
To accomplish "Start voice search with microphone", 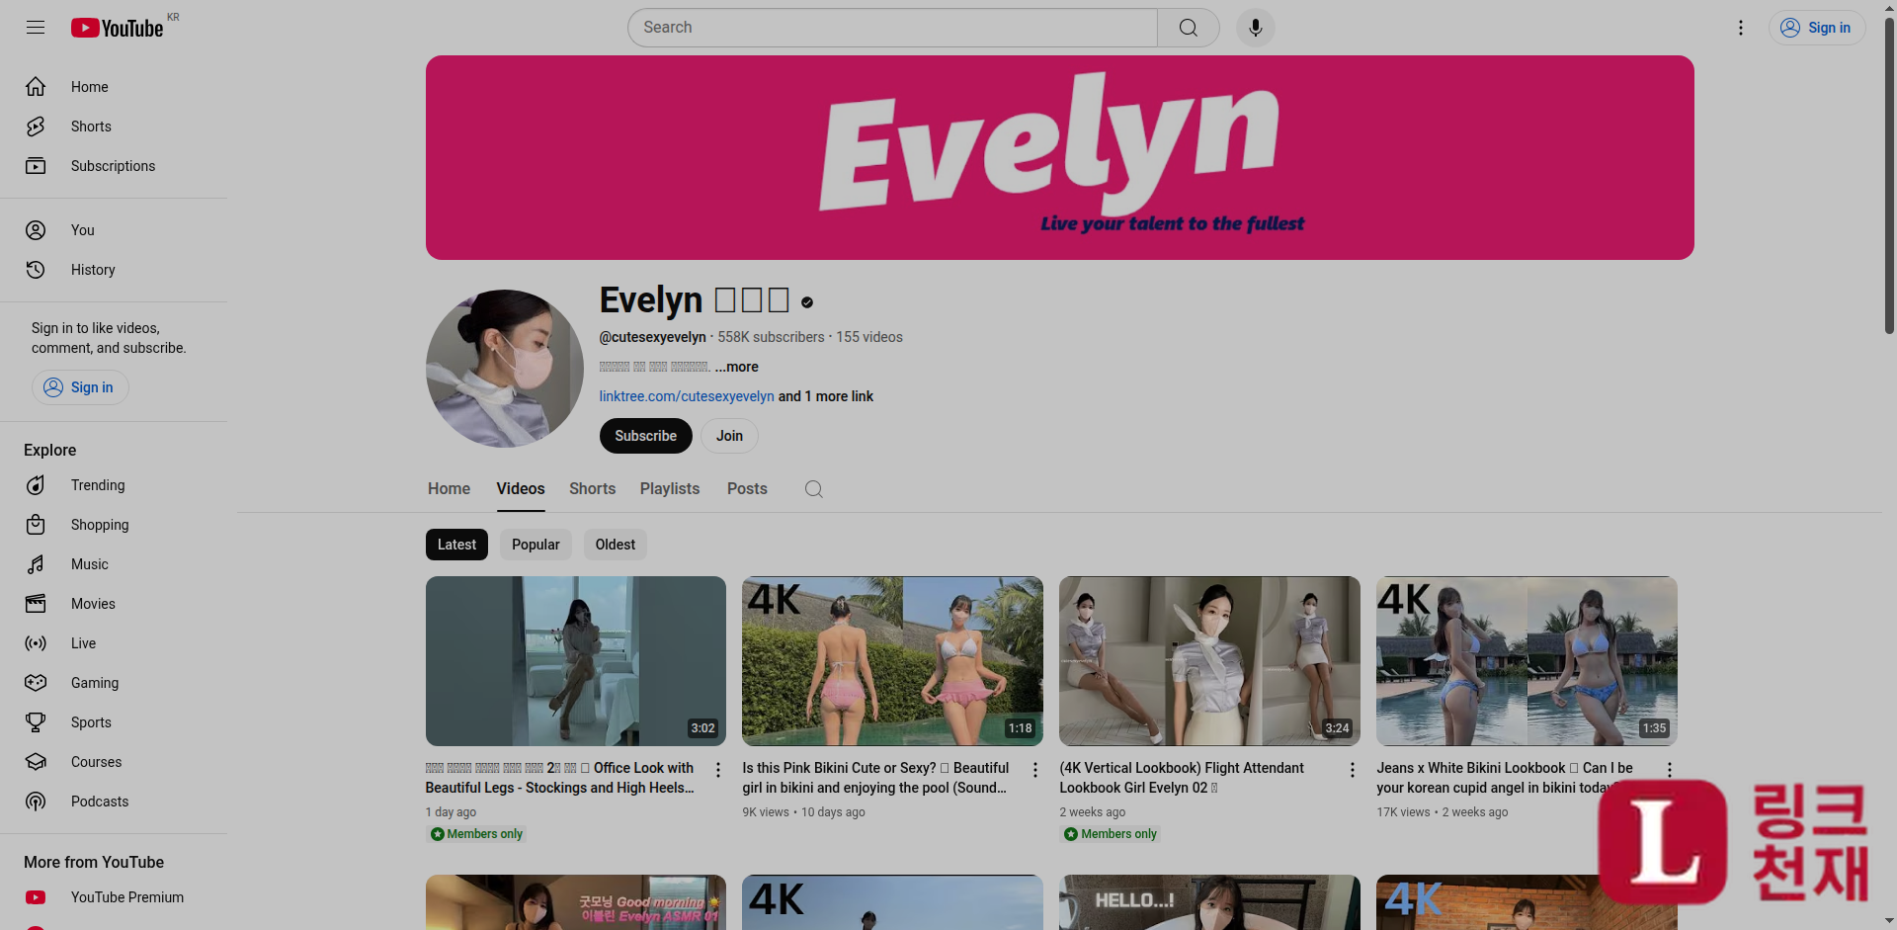I will (x=1255, y=28).
